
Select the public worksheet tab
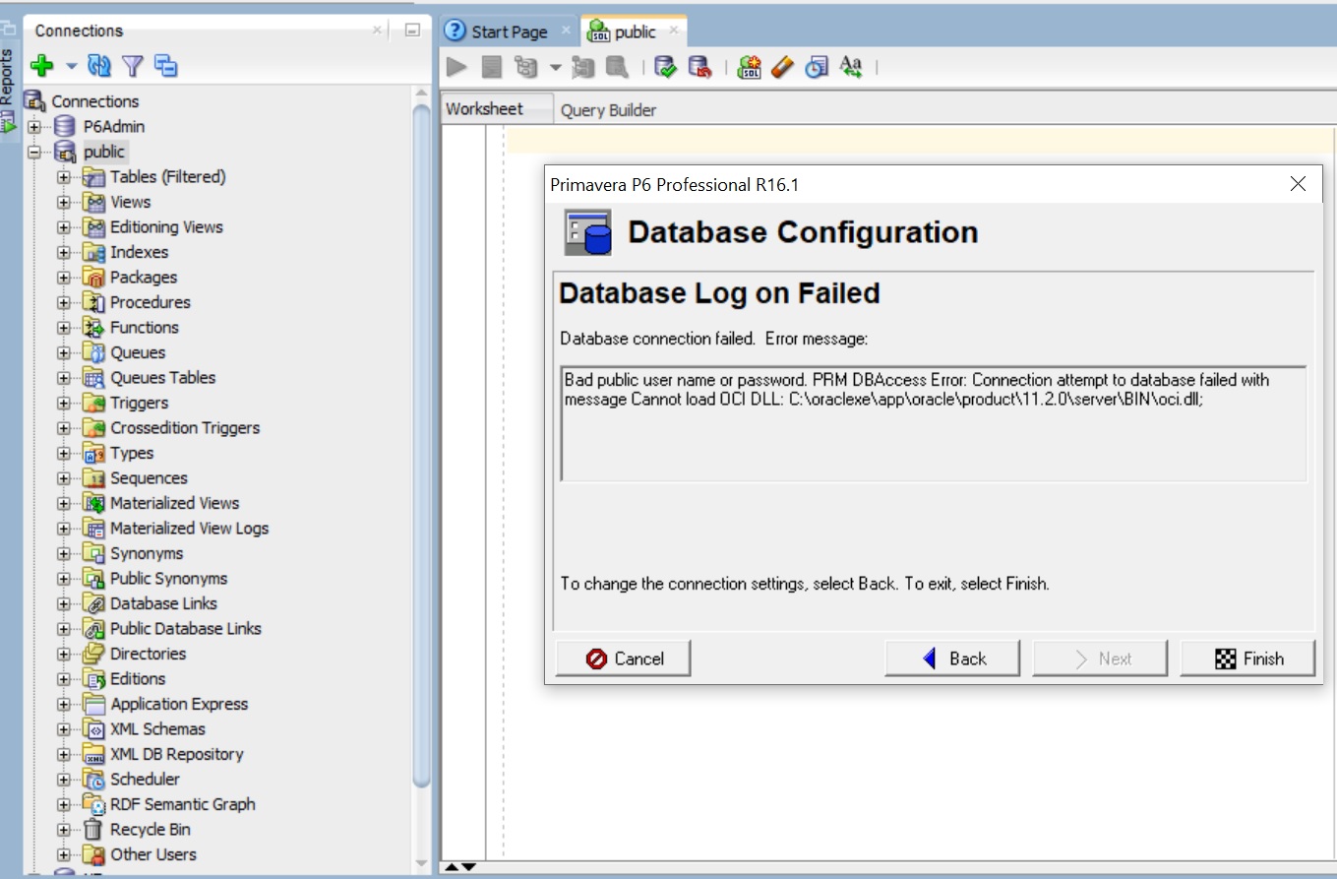(x=635, y=31)
